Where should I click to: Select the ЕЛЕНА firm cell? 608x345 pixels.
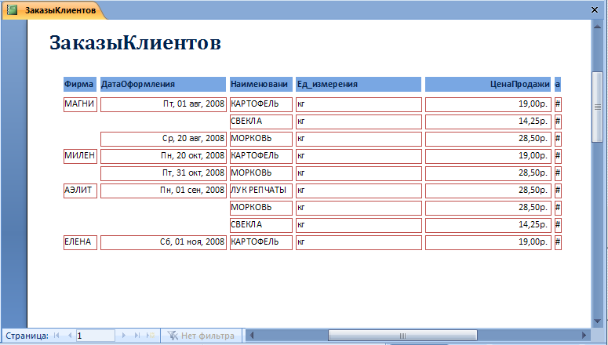[80, 242]
